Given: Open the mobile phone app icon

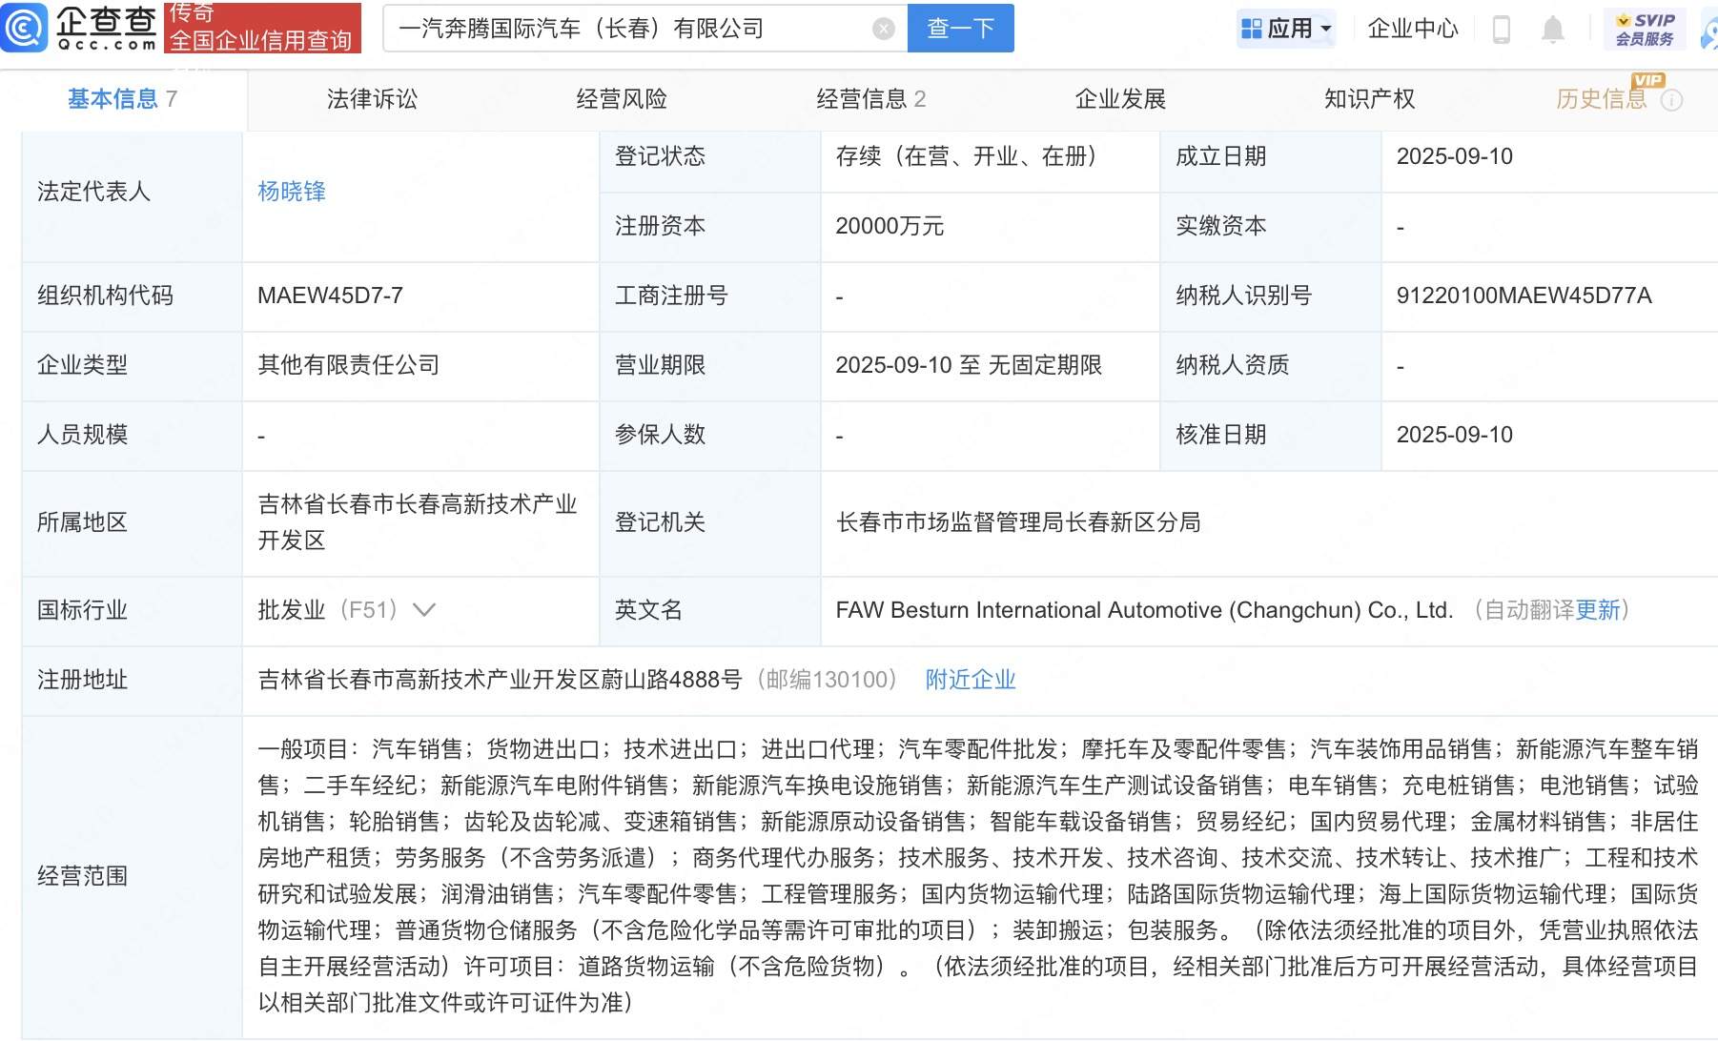Looking at the screenshot, I should 1501,30.
